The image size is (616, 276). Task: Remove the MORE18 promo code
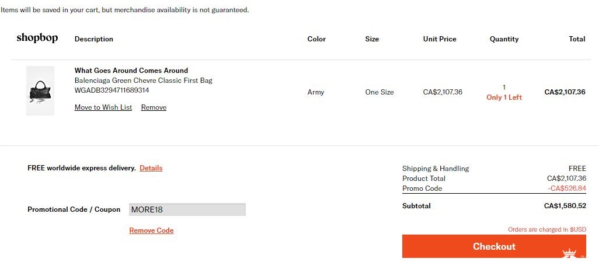click(151, 230)
